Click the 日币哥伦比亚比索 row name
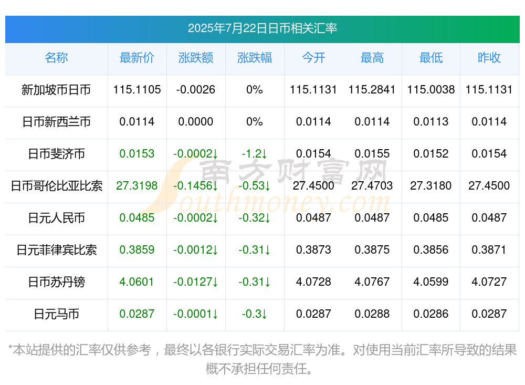 point(56,185)
